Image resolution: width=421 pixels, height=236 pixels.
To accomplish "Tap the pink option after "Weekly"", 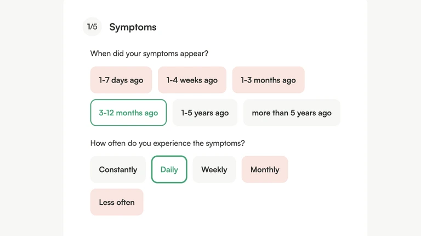I will point(265,169).
